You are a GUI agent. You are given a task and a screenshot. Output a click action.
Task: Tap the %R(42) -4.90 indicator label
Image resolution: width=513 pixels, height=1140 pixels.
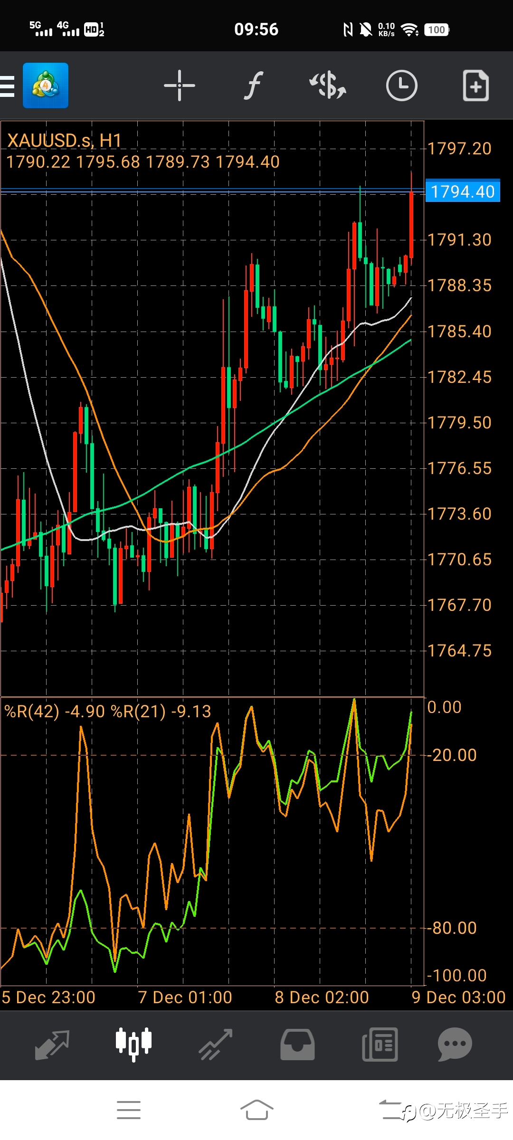click(x=55, y=712)
